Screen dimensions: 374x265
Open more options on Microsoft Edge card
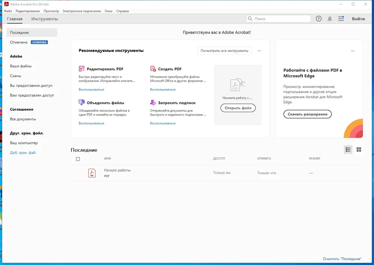click(x=353, y=51)
